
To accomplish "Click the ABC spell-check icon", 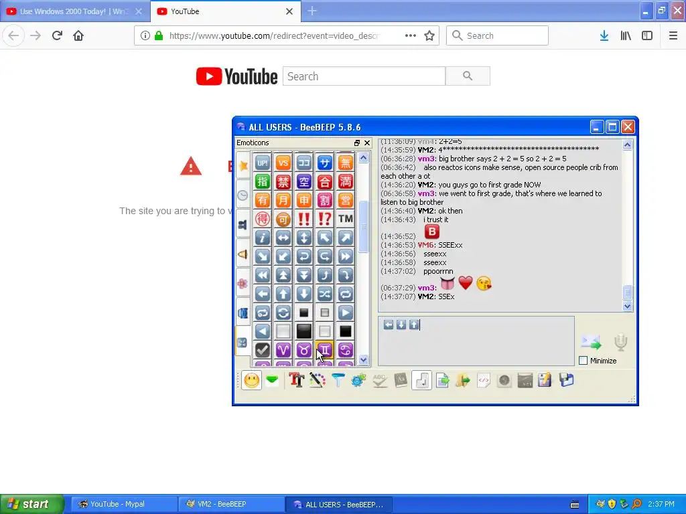I will (379, 380).
